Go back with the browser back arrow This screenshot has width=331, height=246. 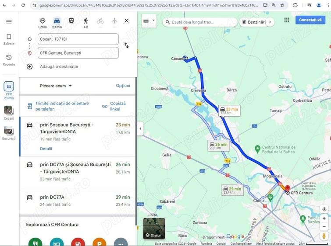(4, 5)
